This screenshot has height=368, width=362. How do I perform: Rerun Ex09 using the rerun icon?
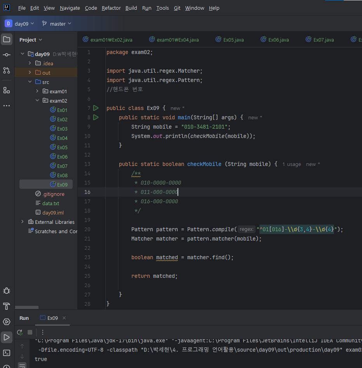(20, 332)
